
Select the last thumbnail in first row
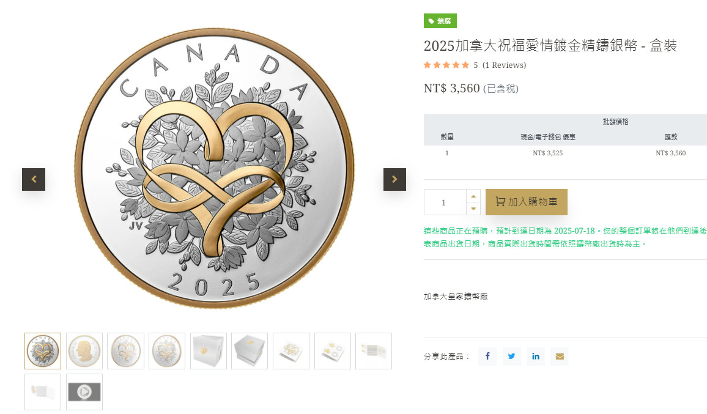click(373, 351)
